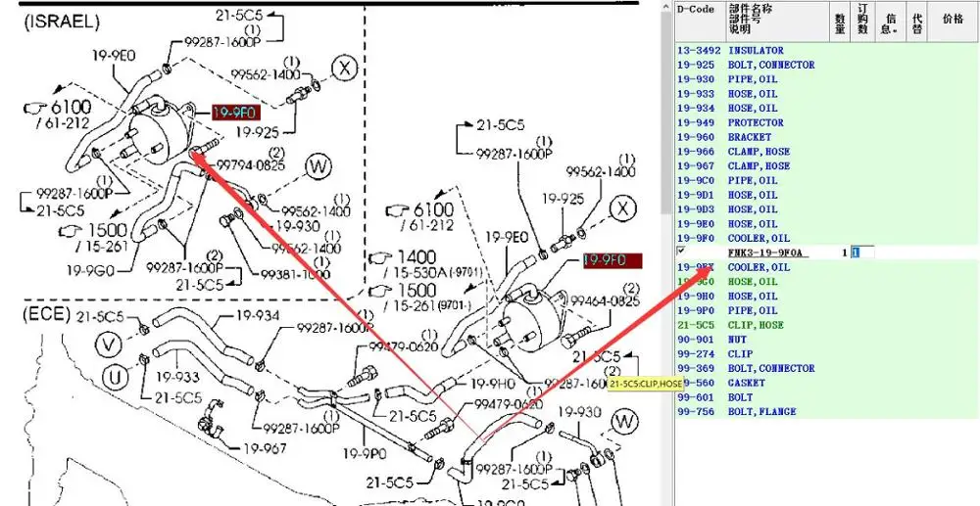Select the 19-925 BOLT,CONNECTOR row

coord(825,65)
